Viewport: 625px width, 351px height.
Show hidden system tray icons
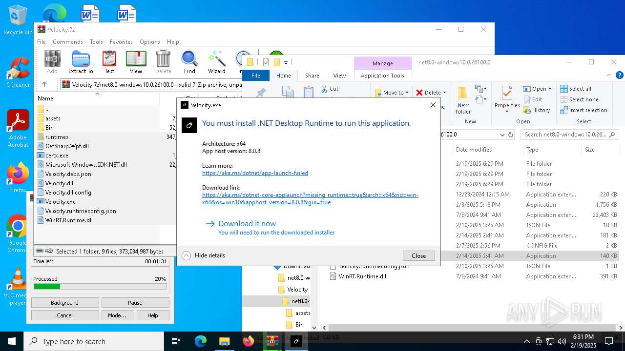(526, 341)
